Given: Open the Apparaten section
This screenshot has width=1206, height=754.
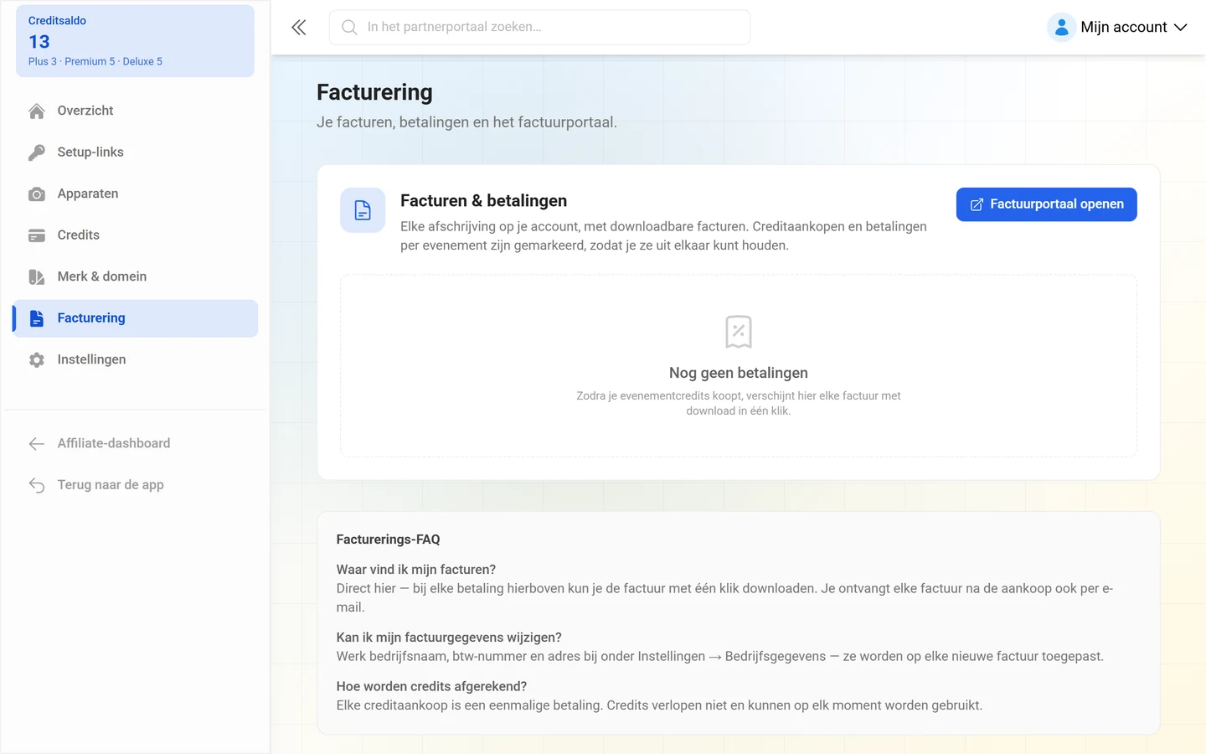Looking at the screenshot, I should (x=135, y=194).
